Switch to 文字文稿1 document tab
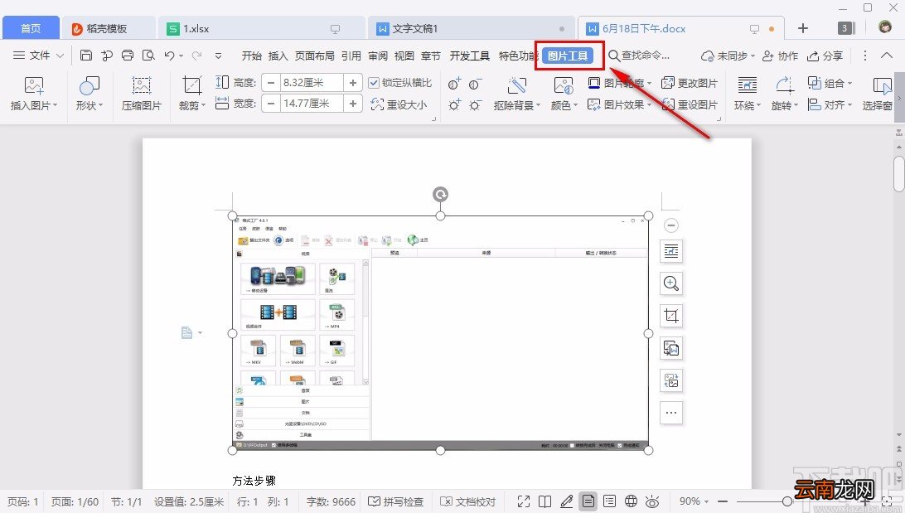 coord(472,28)
